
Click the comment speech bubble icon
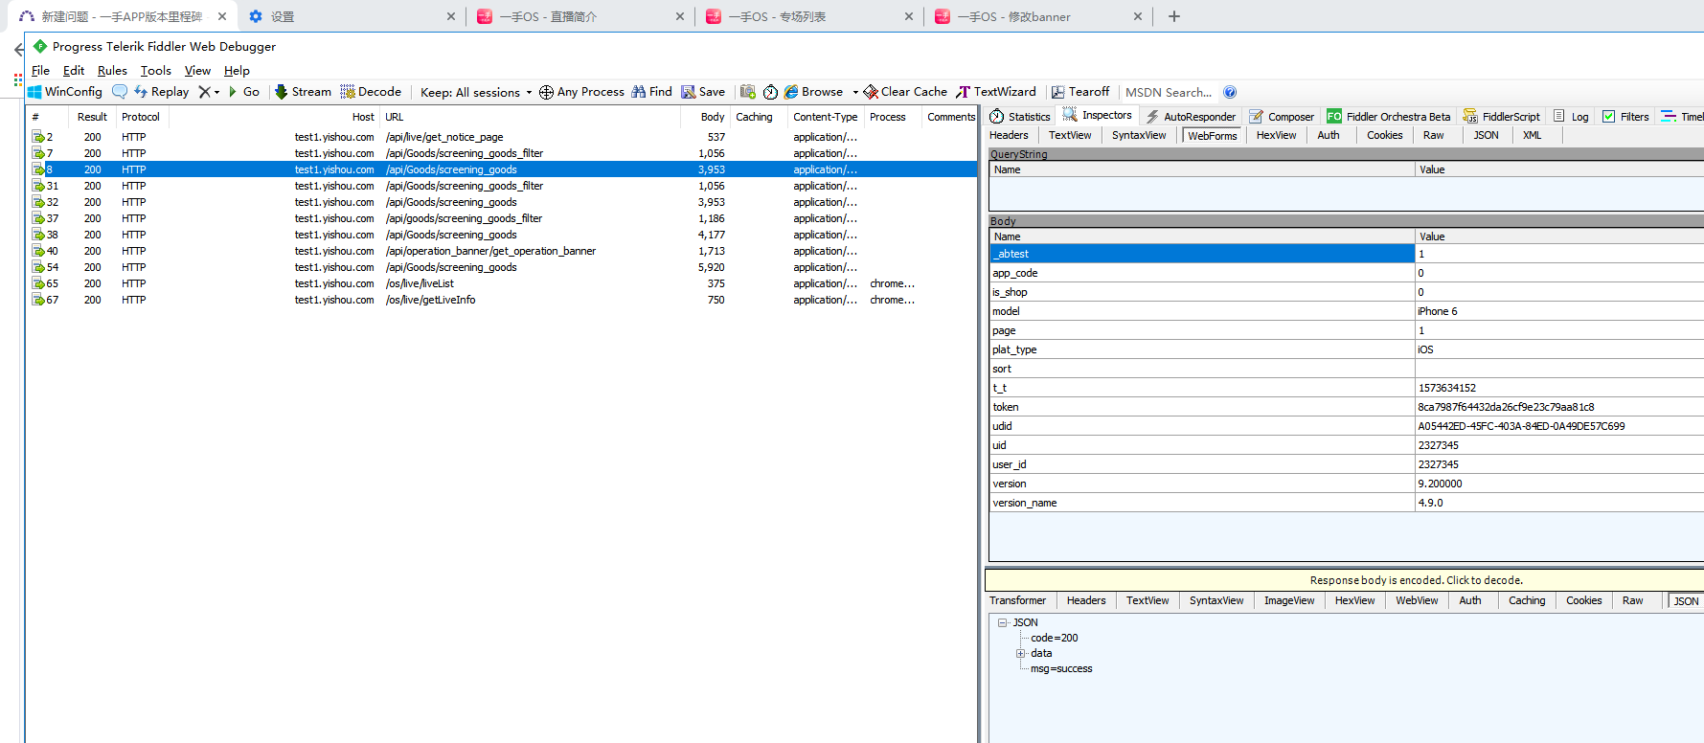[x=120, y=92]
